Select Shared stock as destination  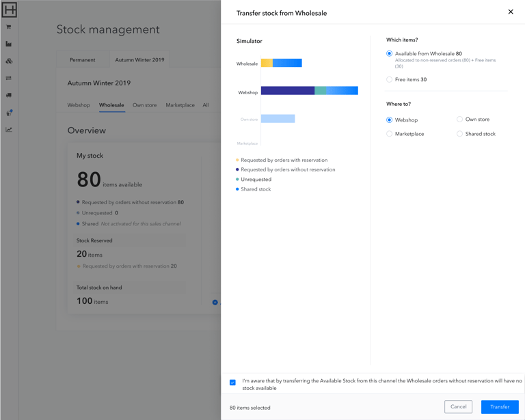point(459,134)
